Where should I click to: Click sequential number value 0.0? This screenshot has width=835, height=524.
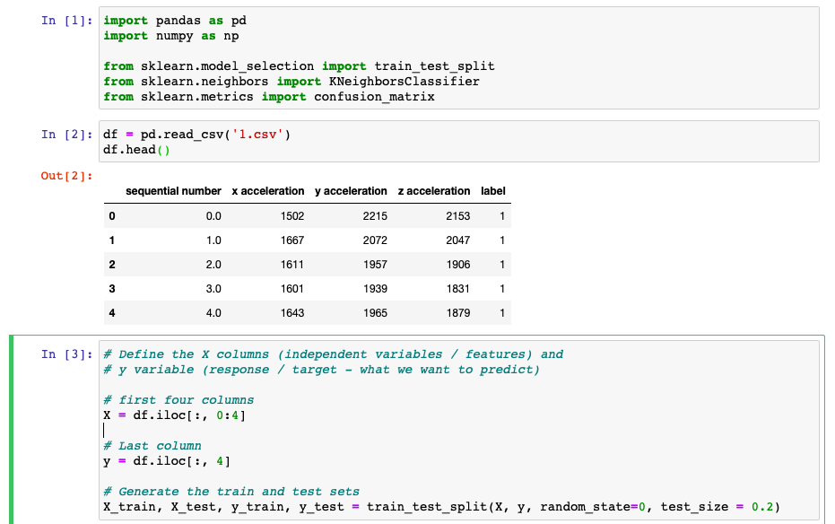[x=213, y=216]
